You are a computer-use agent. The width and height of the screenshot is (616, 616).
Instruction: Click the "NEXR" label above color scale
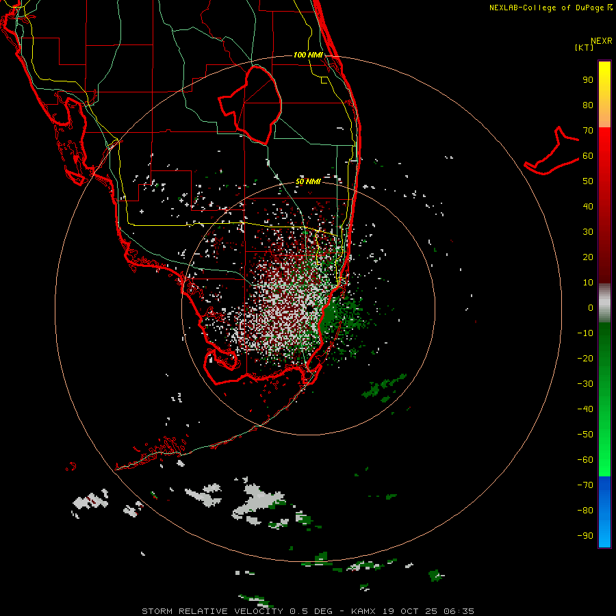pyautogui.click(x=602, y=41)
